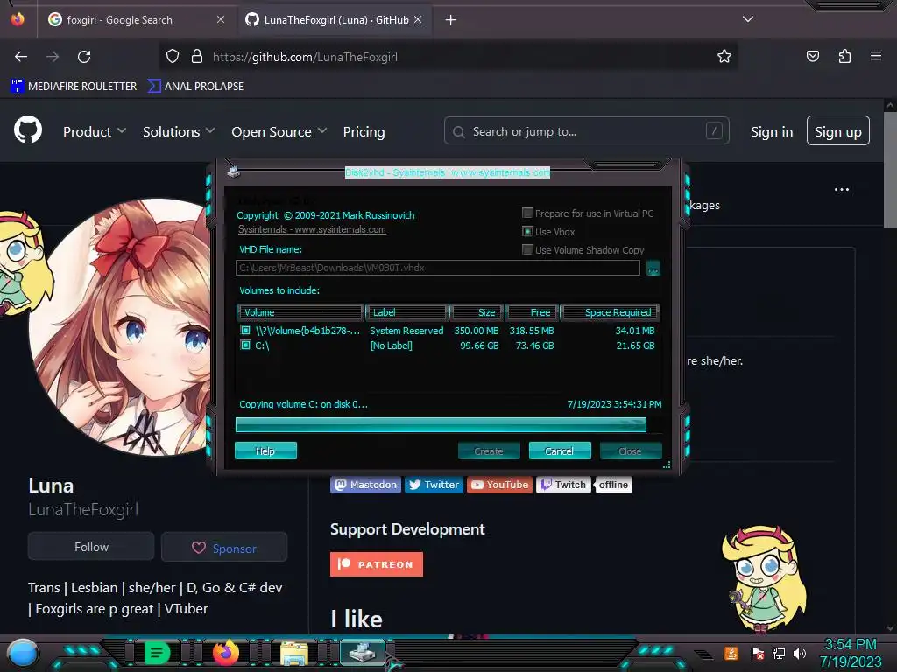This screenshot has width=897, height=672.
Task: Click the Sponsor heart button
Action: [x=224, y=547]
